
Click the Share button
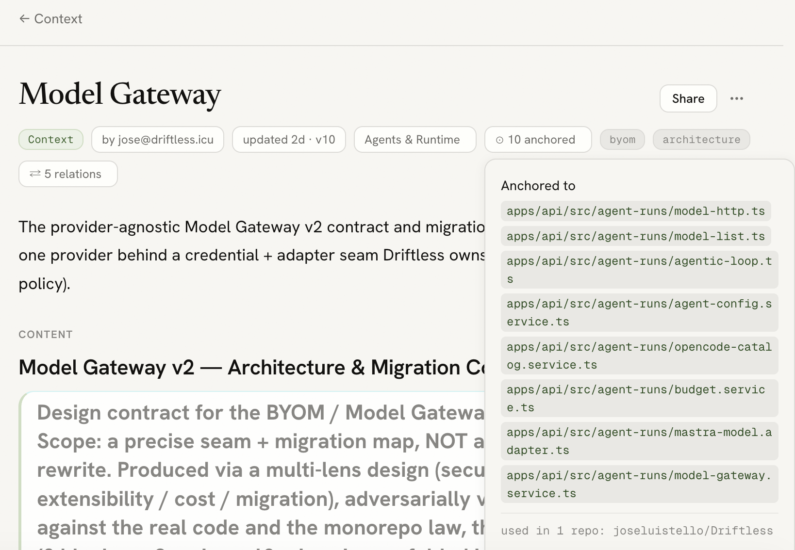click(x=688, y=98)
